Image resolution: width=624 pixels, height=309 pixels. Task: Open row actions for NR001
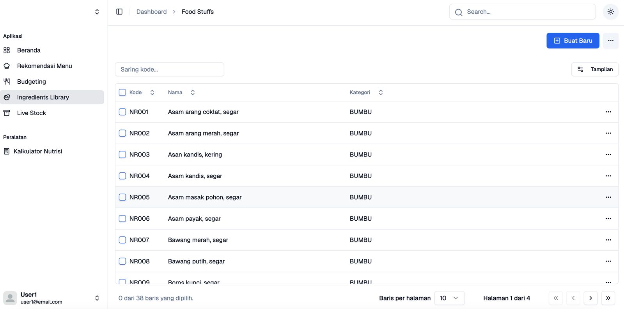point(608,112)
